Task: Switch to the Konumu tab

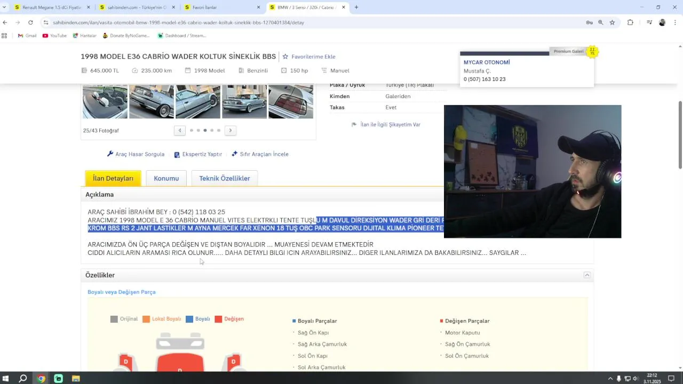Action: (x=166, y=178)
